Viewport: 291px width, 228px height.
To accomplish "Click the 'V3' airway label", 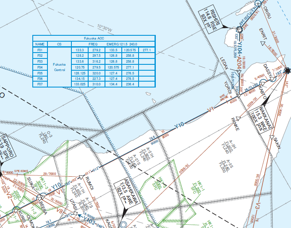I will (x=258, y=206).
